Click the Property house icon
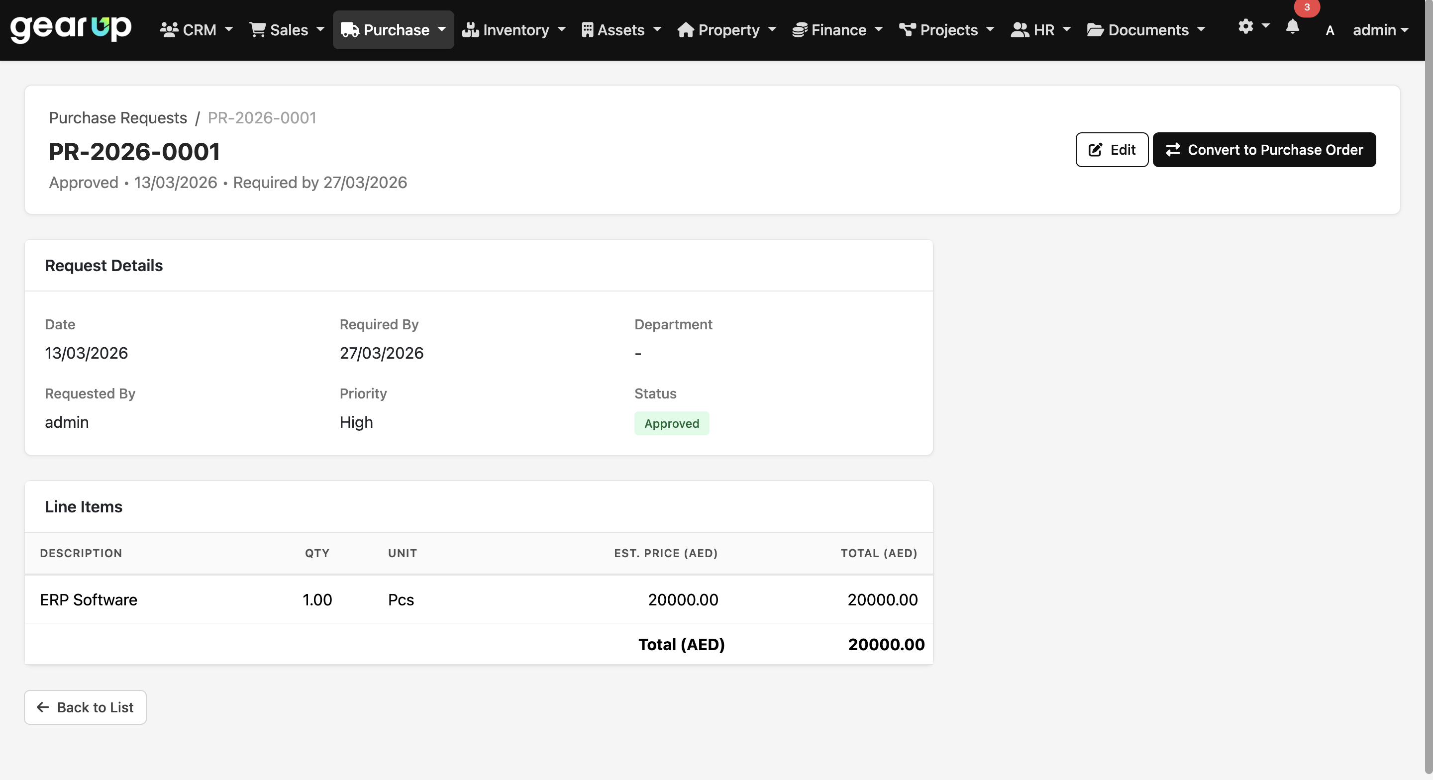Screen dimensions: 1433x780 coord(686,29)
